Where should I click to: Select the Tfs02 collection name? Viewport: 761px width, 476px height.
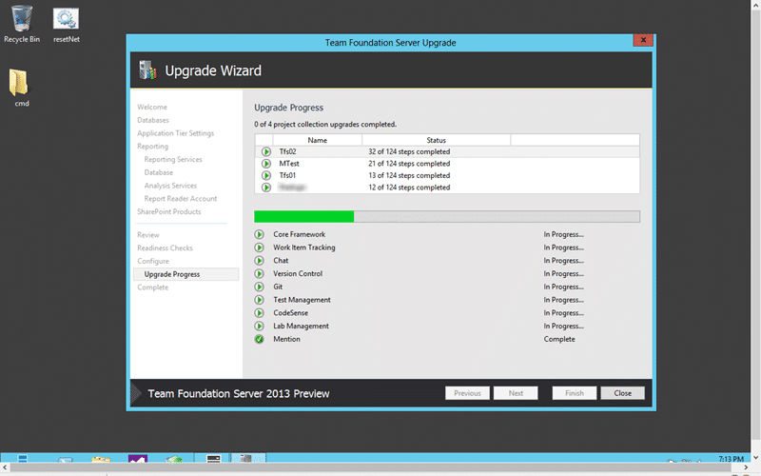pos(287,151)
